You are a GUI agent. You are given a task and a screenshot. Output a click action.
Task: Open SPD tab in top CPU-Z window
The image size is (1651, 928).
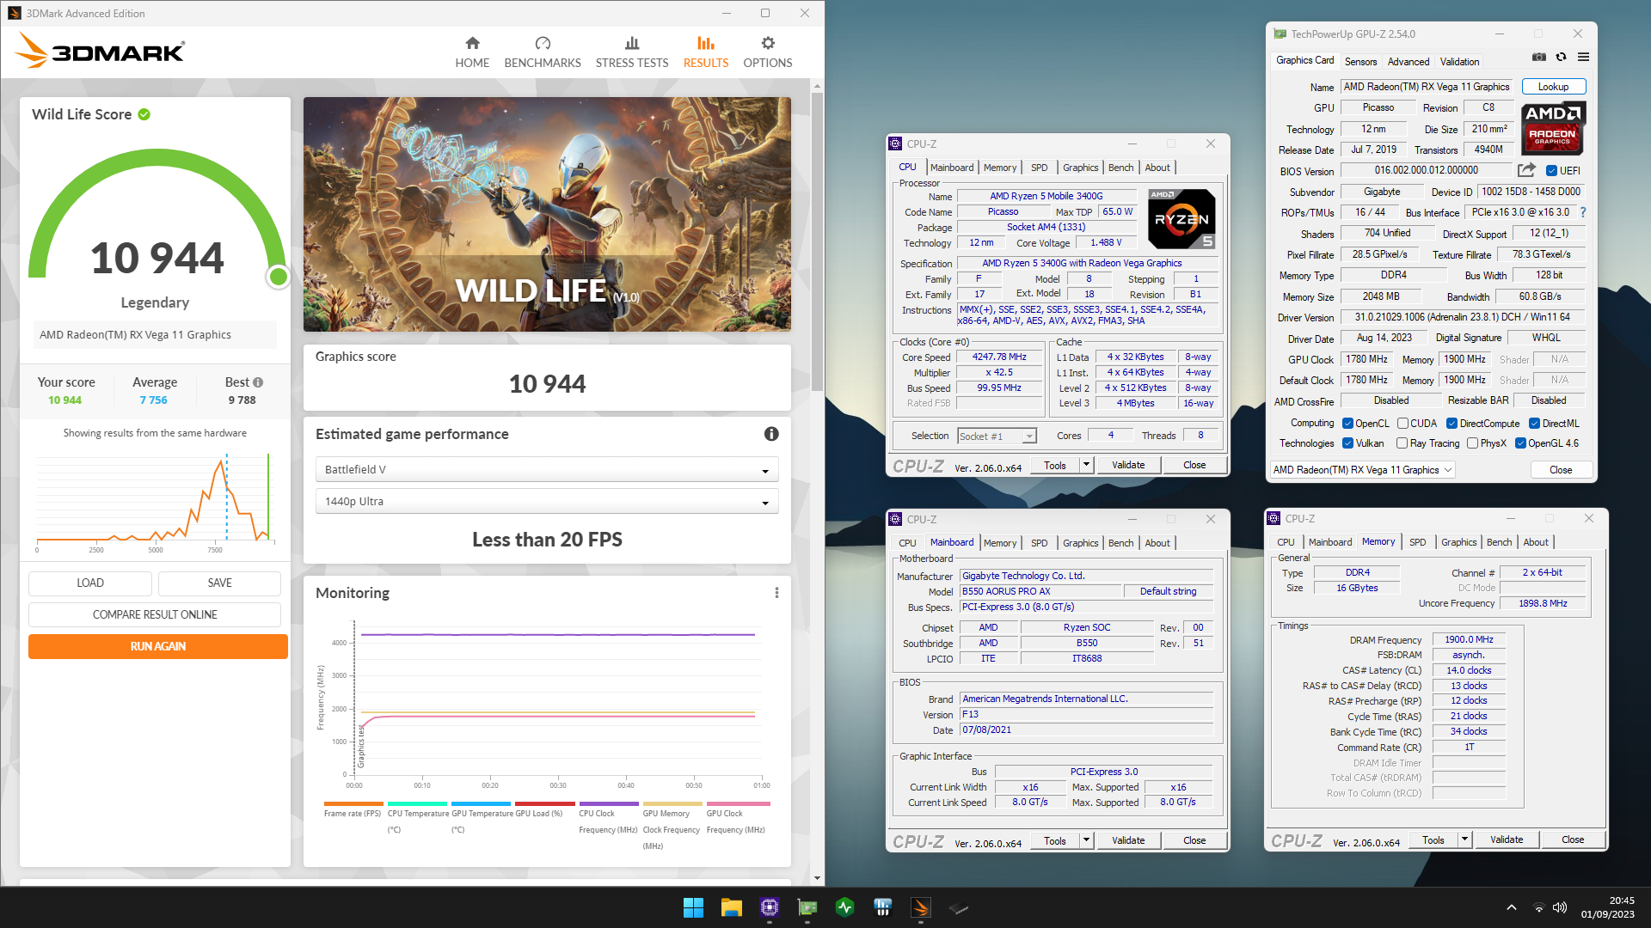[1039, 168]
